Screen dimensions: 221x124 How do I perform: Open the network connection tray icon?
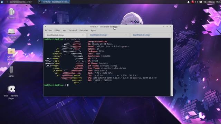tap(196, 2)
